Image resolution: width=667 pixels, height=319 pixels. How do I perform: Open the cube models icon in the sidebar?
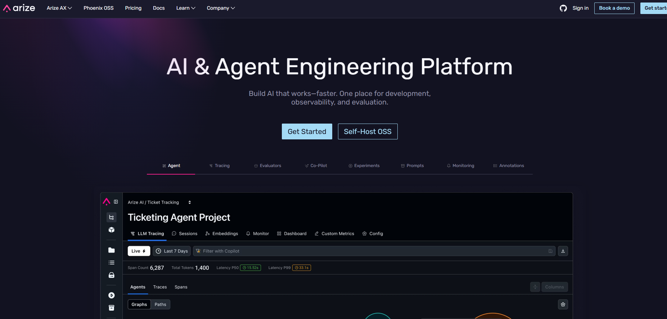[x=112, y=230]
